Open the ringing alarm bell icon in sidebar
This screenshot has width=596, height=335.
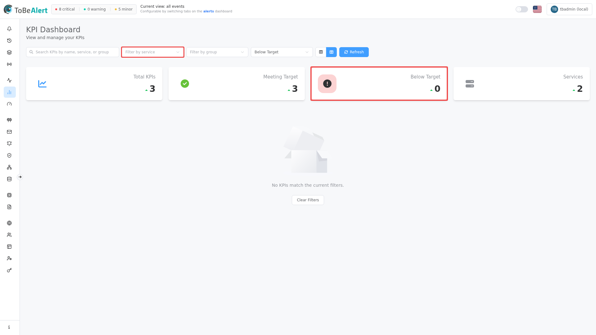pos(9,144)
